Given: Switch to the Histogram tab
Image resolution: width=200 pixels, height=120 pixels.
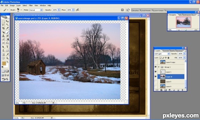Looking at the screenshot, I should [187, 15].
